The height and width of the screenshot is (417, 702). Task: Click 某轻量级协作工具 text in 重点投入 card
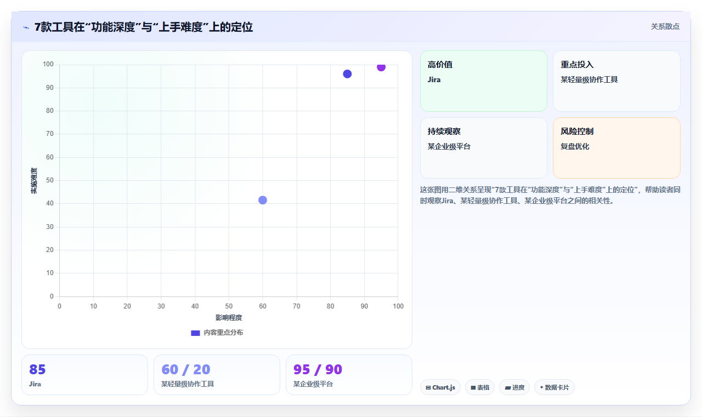589,80
